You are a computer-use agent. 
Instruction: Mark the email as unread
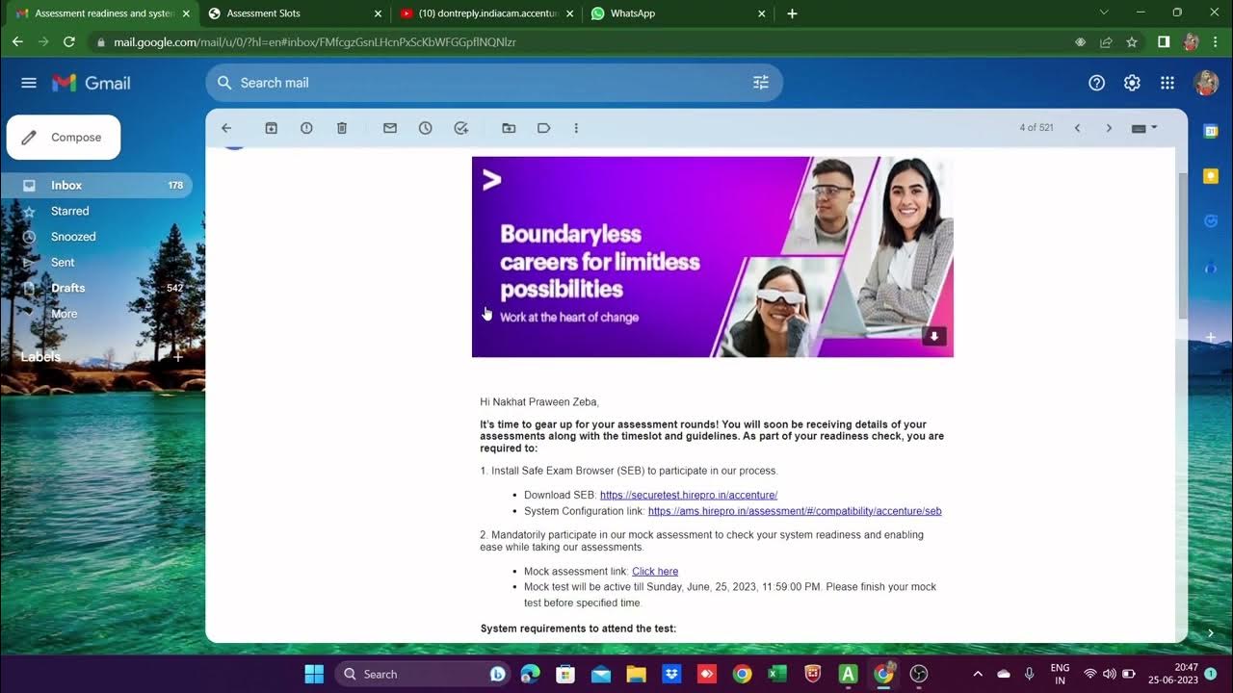390,128
